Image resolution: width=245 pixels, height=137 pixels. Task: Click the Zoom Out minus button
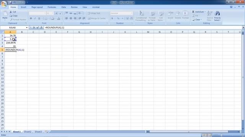221,135
